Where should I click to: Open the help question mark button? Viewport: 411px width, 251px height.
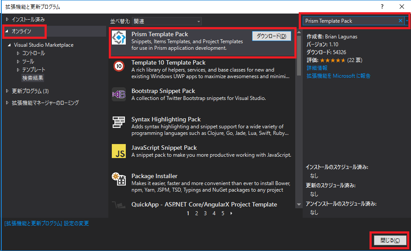382,7
